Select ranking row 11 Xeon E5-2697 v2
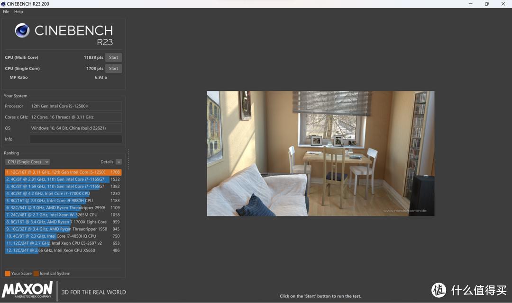This screenshot has height=303, width=512. coord(63,243)
